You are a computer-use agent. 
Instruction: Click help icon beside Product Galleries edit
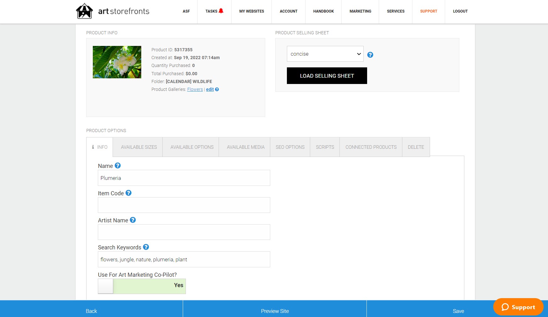click(217, 89)
